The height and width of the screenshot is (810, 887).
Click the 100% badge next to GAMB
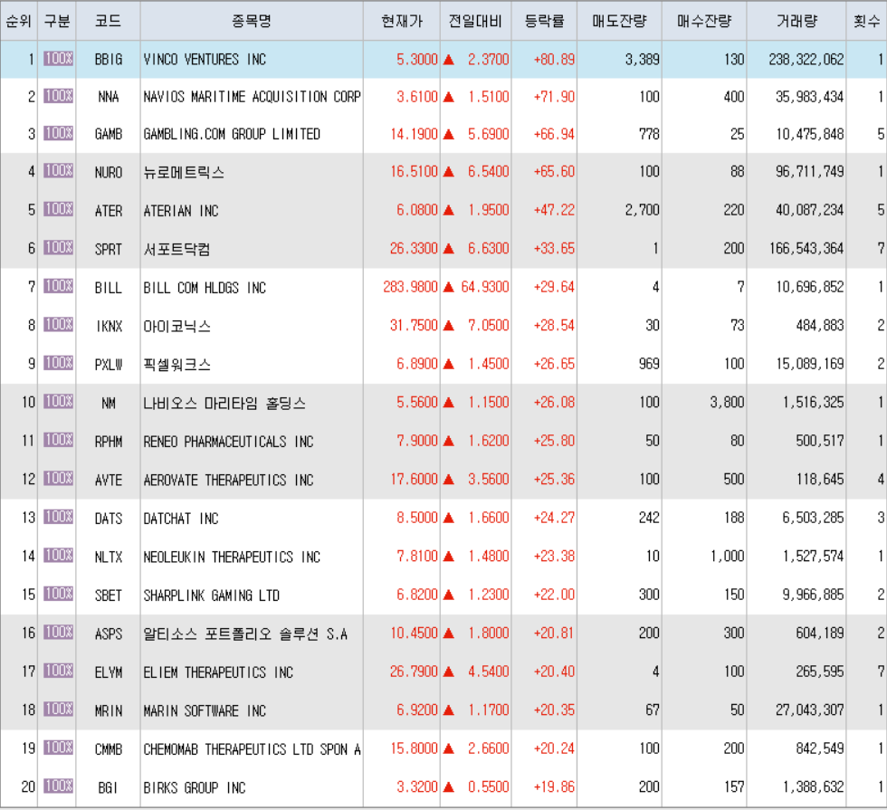[58, 133]
